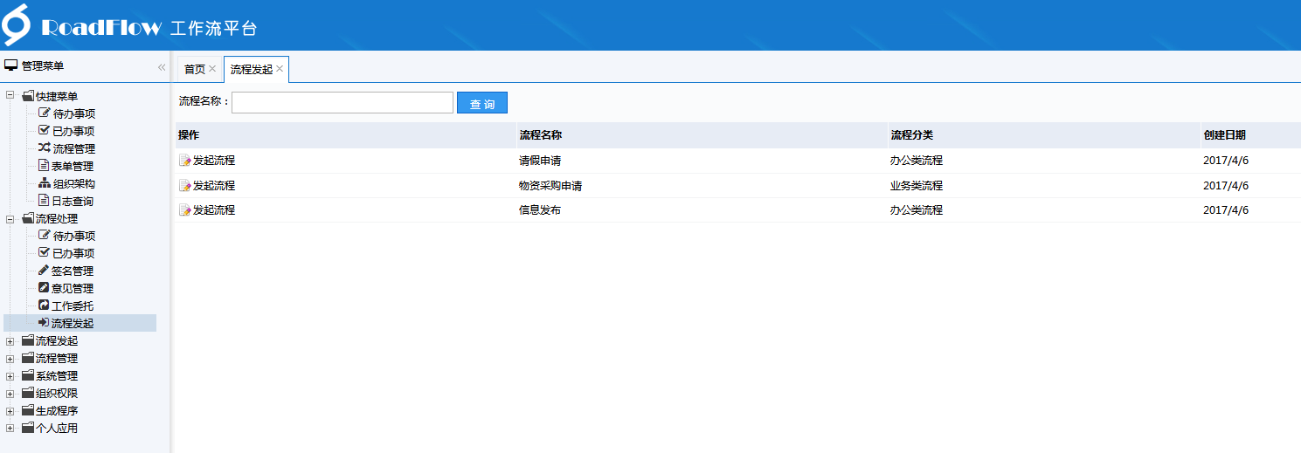
Task: Click the 2017/4/6 date in 信息发布 row
Action: 1226,210
